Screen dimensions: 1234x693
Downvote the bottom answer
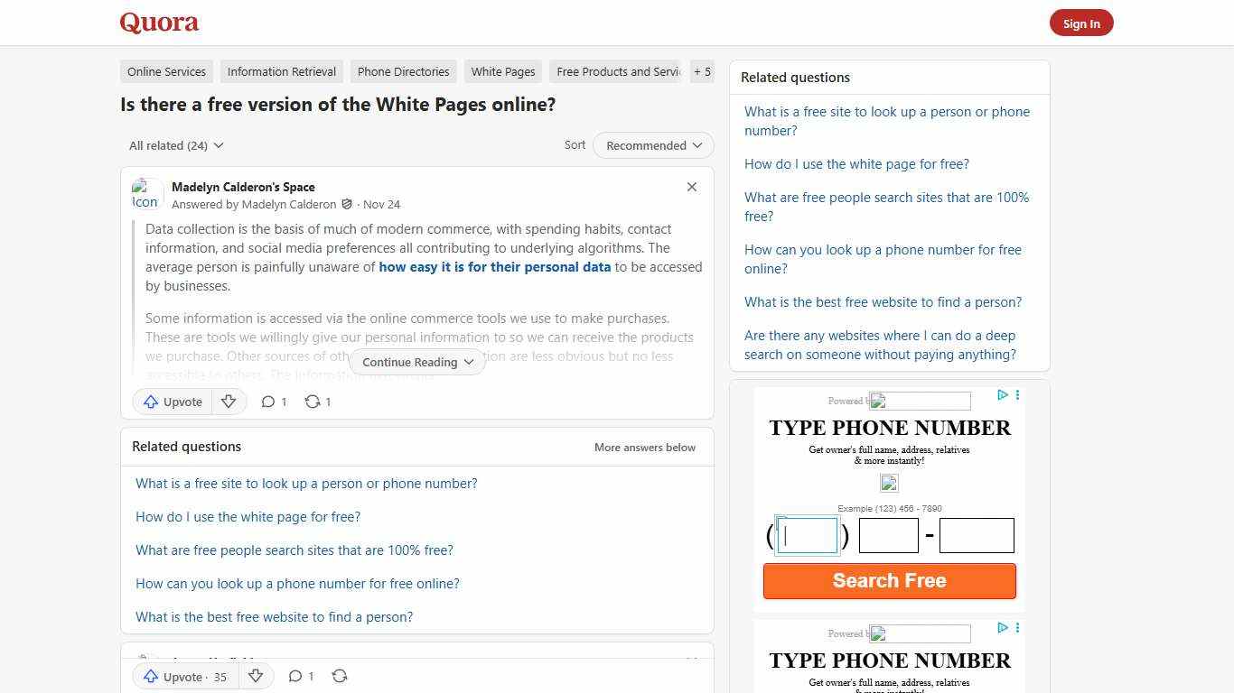[256, 676]
